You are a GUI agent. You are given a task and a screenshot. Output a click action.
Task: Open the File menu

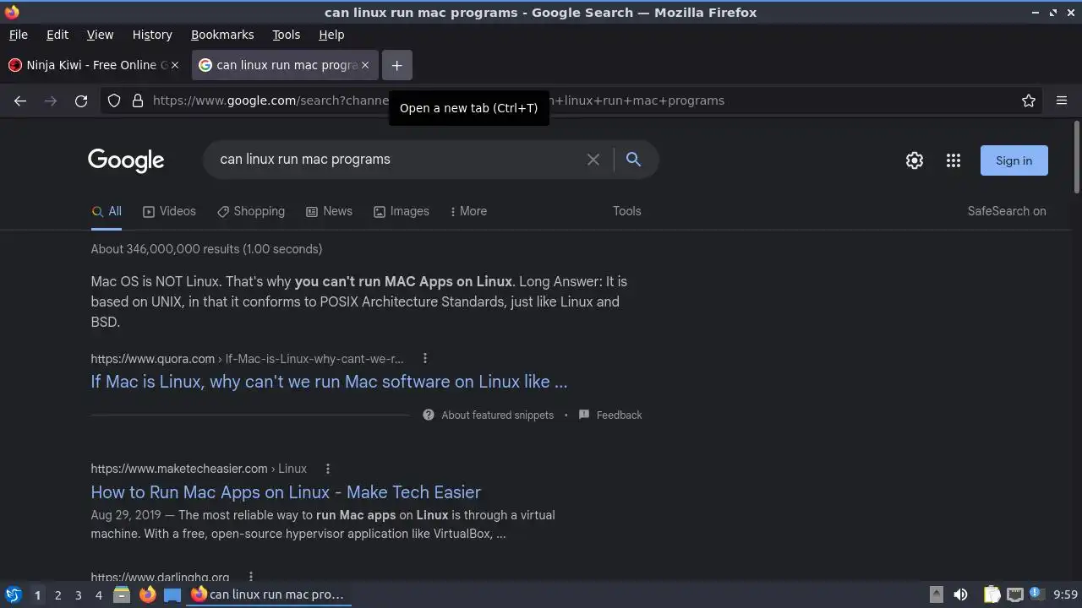[18, 35]
